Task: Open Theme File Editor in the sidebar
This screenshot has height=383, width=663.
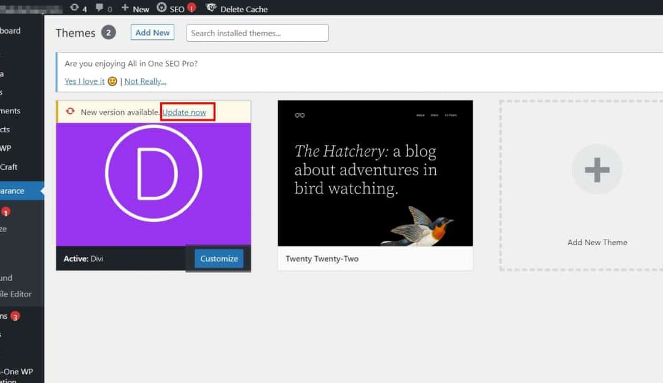Action: click(x=15, y=294)
